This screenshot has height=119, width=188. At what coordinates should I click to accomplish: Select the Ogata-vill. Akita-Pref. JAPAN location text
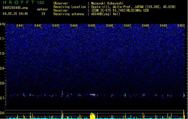[133, 7]
